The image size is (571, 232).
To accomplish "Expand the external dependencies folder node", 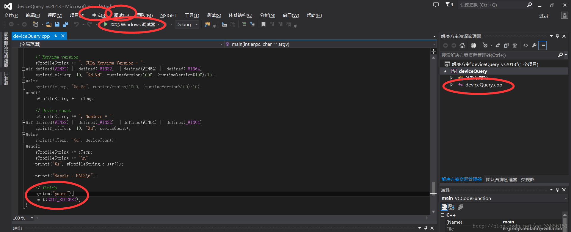I will pyautogui.click(x=451, y=78).
